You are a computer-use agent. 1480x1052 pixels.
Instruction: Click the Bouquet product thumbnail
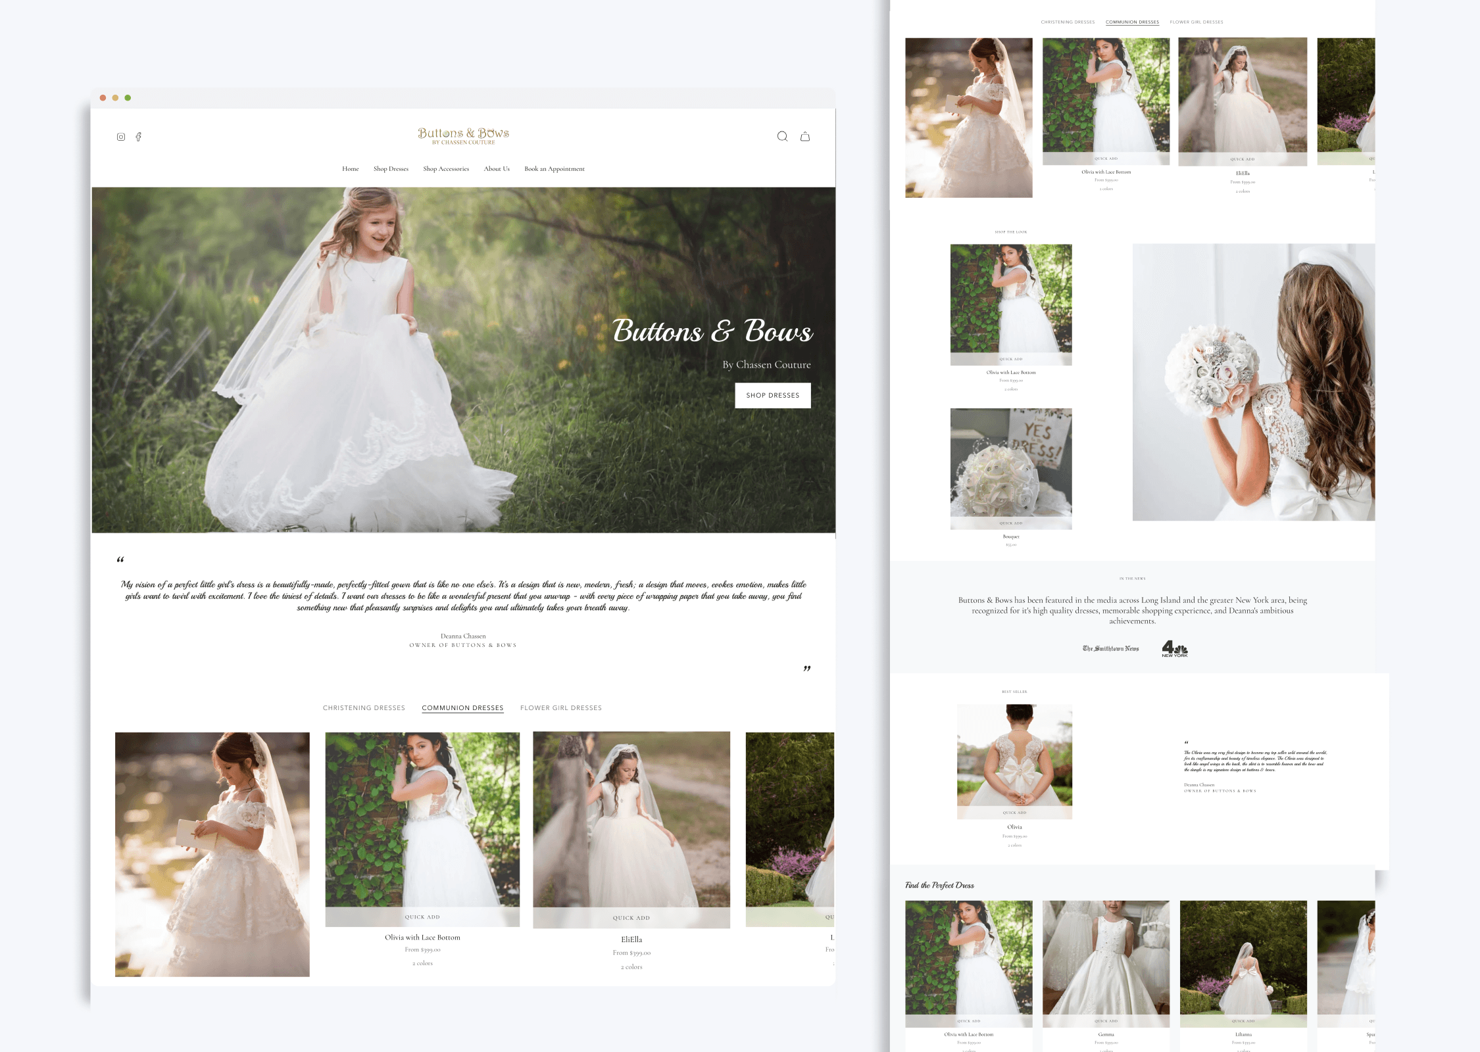pyautogui.click(x=1010, y=464)
